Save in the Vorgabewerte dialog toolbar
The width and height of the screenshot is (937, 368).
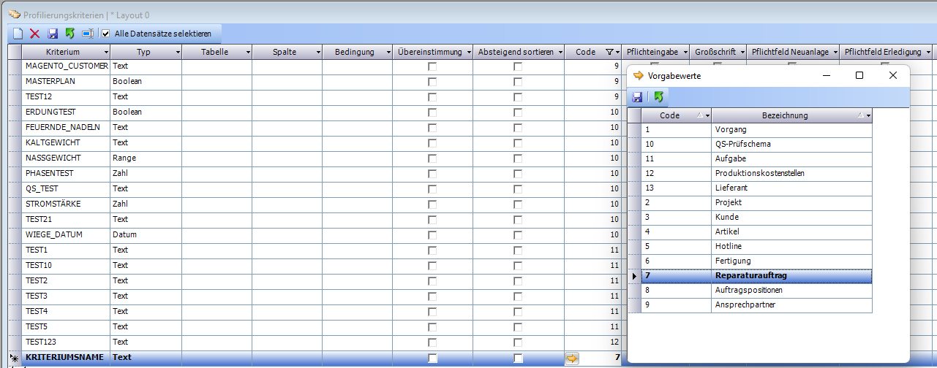tap(637, 97)
